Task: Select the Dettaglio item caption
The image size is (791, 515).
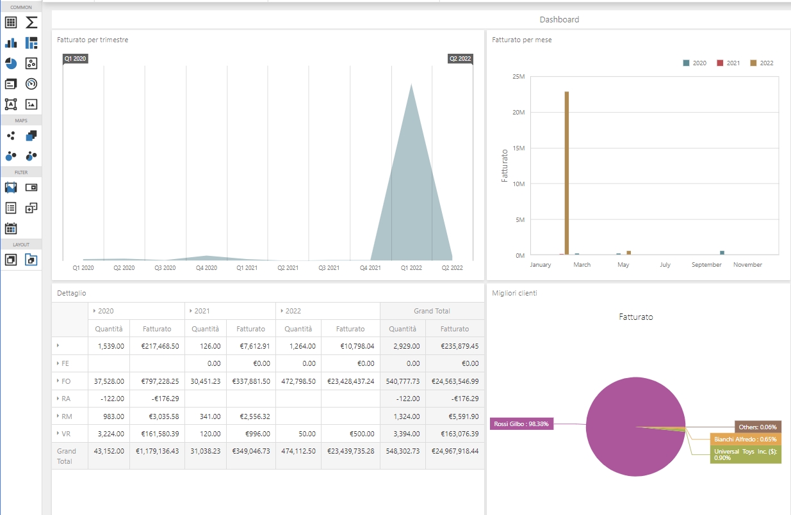Action: (71, 293)
